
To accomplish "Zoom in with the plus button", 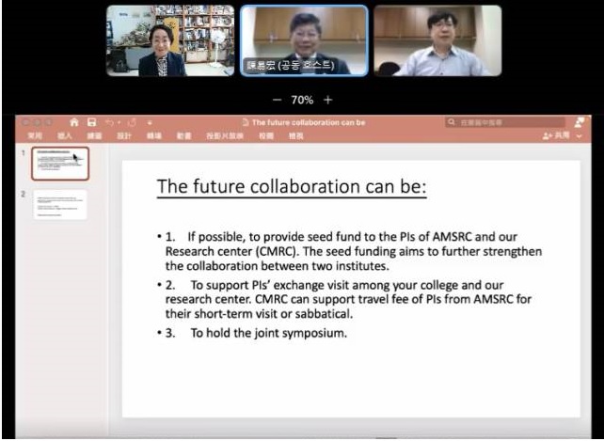I will tap(327, 99).
